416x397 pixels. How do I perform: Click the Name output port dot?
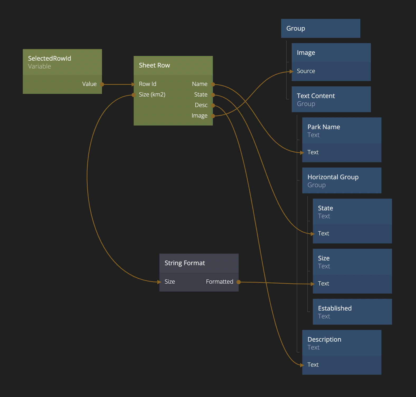[x=213, y=84]
